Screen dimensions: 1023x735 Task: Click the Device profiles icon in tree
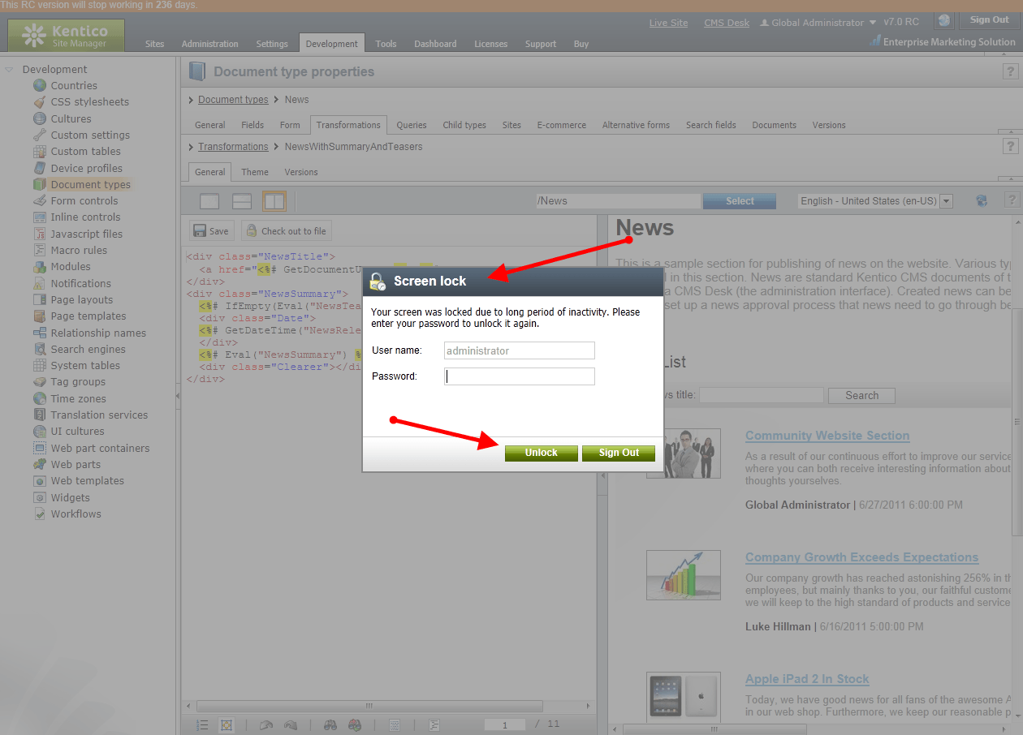point(40,168)
